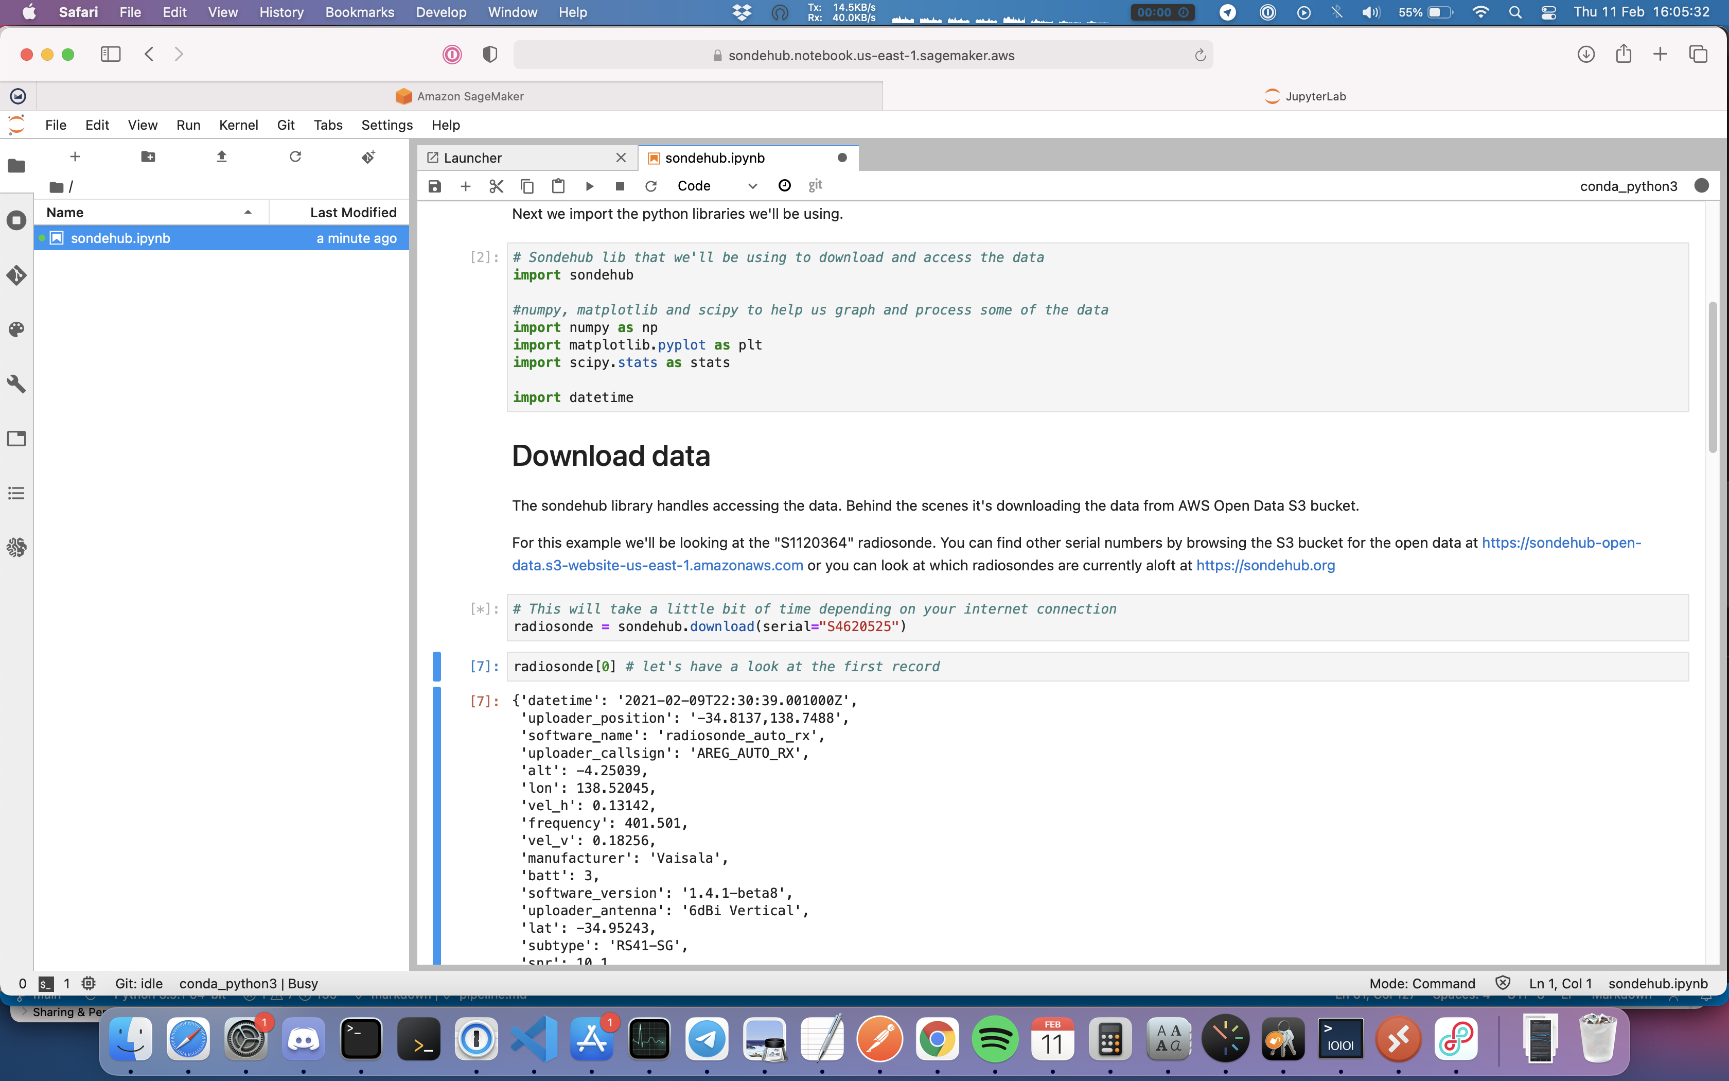Interrupt the kernel with the stop icon
The height and width of the screenshot is (1081, 1729).
(x=620, y=186)
